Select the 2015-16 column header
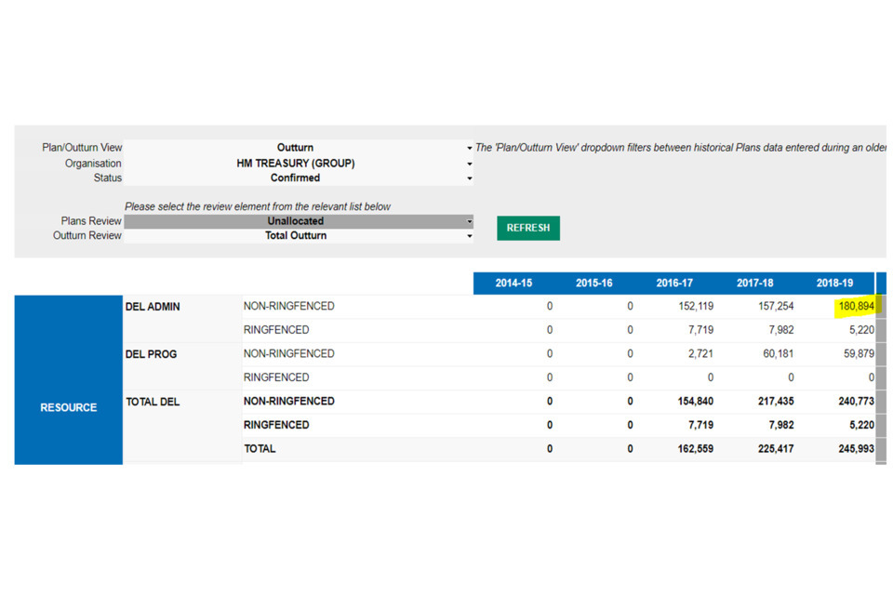 coord(593,284)
